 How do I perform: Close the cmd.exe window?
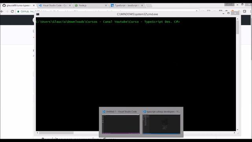pyautogui.click(x=235, y=13)
